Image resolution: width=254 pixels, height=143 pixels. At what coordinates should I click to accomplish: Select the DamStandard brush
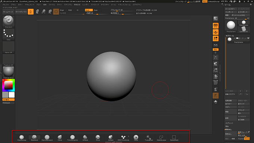[x=47, y=138]
